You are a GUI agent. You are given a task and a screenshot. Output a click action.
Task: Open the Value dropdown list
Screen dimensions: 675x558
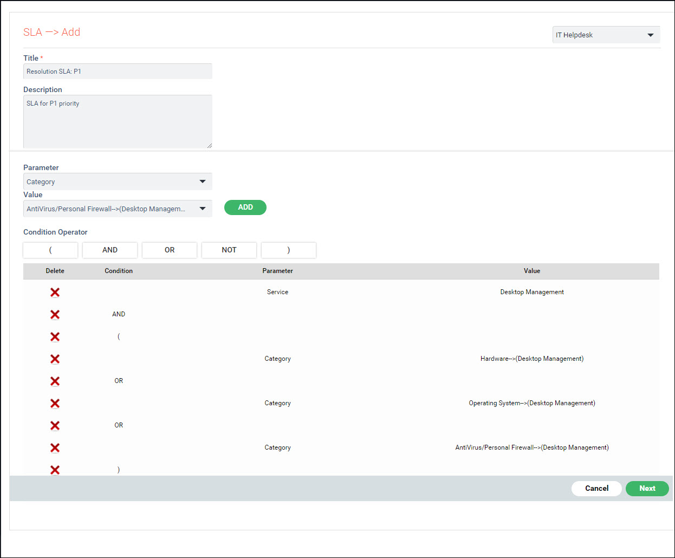tap(118, 209)
